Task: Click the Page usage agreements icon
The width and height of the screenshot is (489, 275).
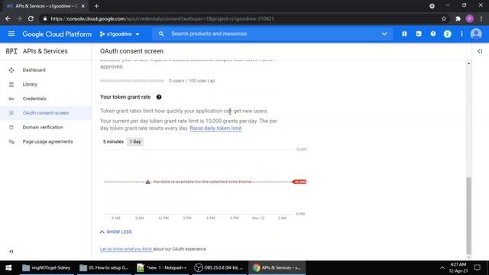Action: (11, 141)
